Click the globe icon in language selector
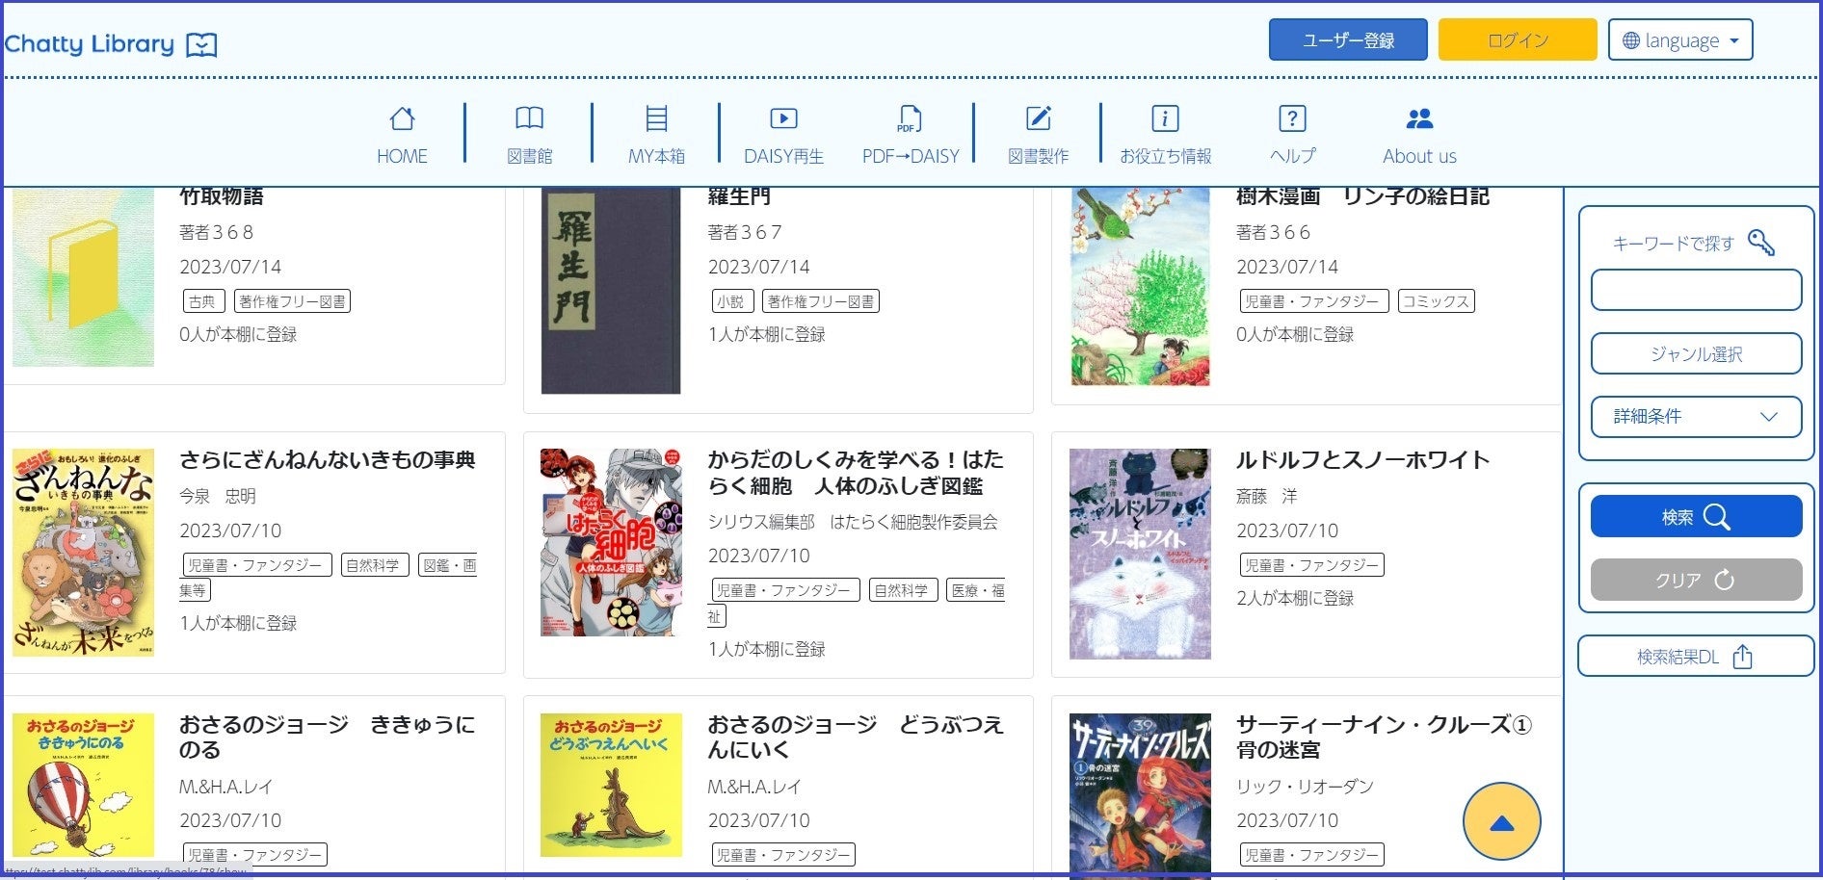This screenshot has height=880, width=1823. 1631,40
